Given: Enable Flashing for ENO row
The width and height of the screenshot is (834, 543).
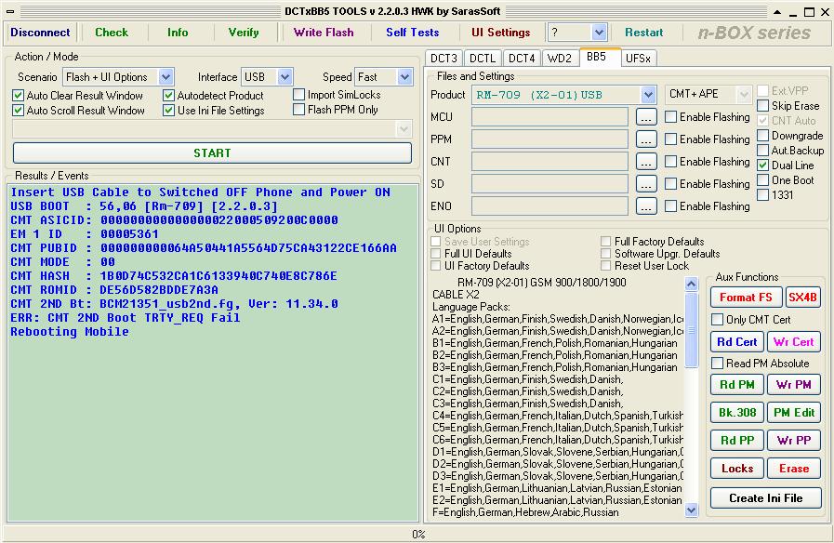Looking at the screenshot, I should [670, 206].
